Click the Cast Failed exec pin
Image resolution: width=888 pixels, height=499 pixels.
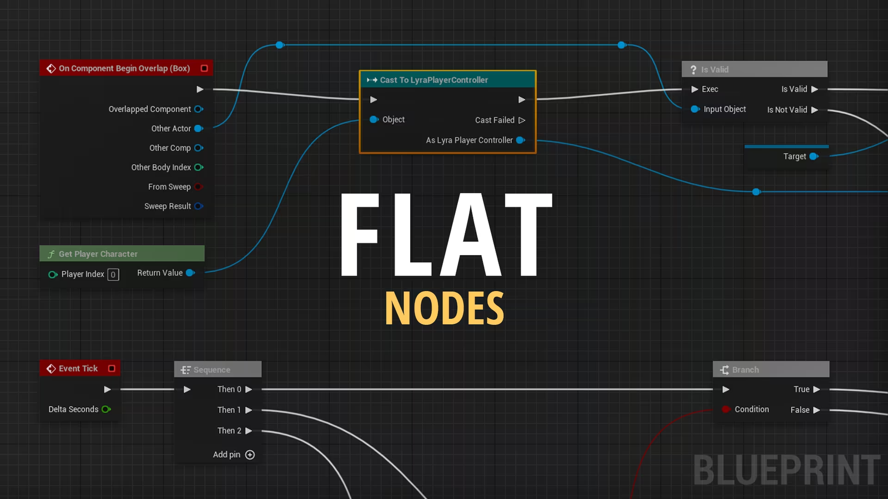click(x=521, y=120)
